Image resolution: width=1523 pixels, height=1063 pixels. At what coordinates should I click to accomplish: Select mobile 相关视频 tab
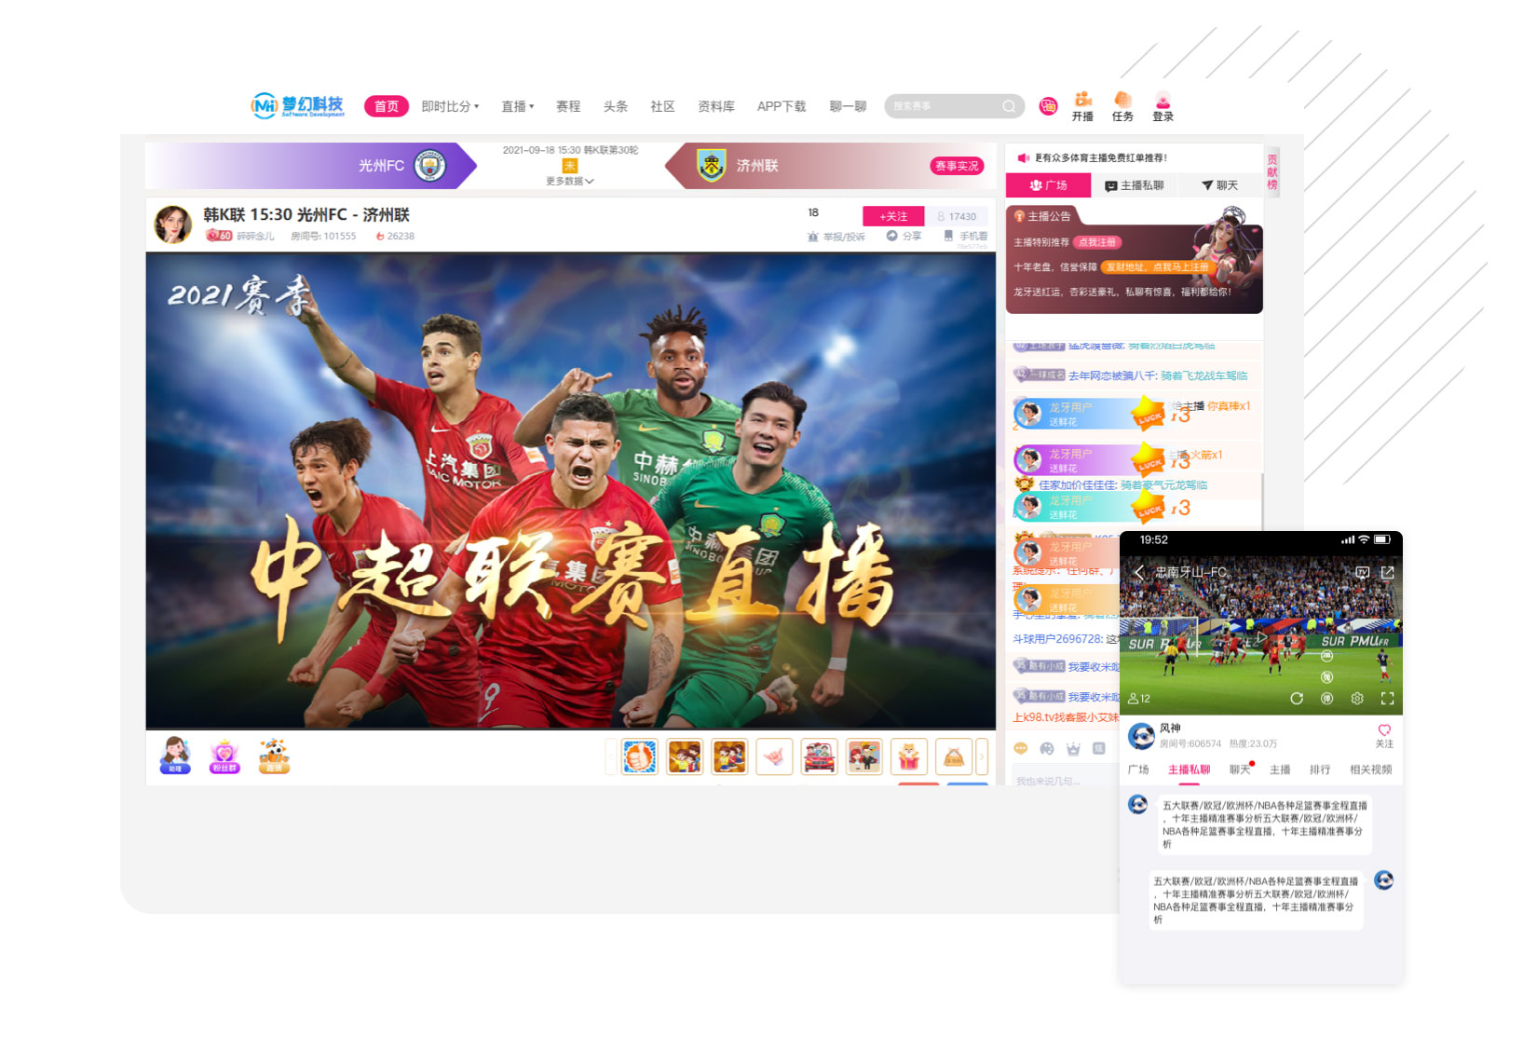(1371, 770)
